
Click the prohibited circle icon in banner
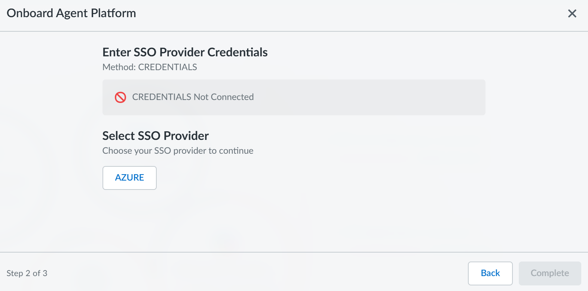point(120,97)
